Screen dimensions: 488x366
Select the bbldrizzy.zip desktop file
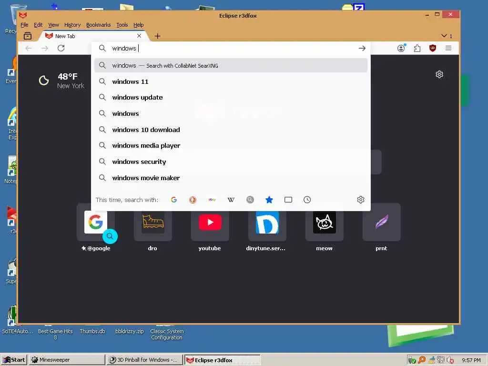[x=130, y=331]
